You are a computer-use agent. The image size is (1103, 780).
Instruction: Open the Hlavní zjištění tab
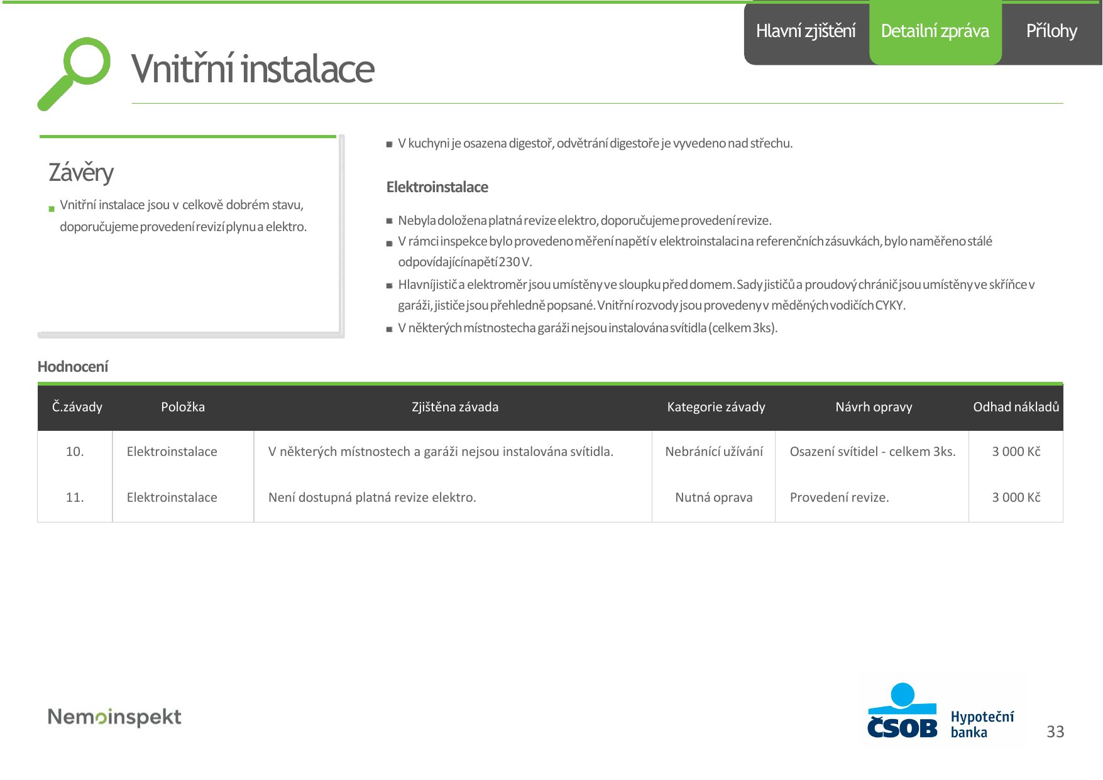point(806,31)
